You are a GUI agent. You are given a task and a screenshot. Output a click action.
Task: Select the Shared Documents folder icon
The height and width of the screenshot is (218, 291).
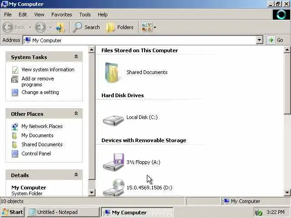pyautogui.click(x=112, y=72)
